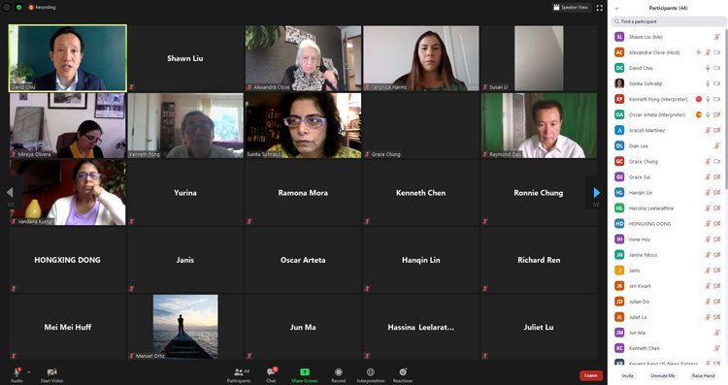728x385 pixels.
Task: Click the participants list scrollbar
Action: coord(726,109)
